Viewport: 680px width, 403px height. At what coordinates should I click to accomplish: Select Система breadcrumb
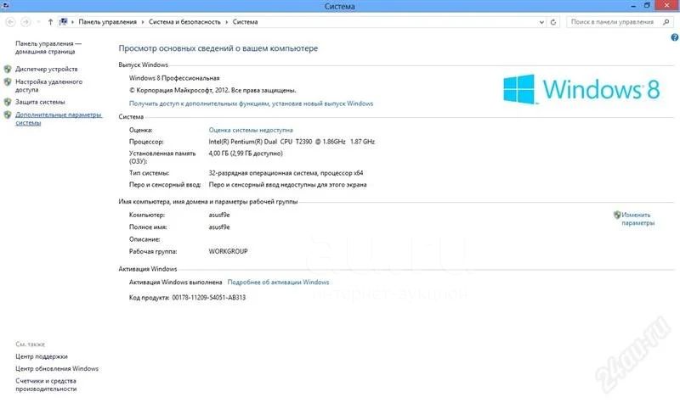point(245,22)
